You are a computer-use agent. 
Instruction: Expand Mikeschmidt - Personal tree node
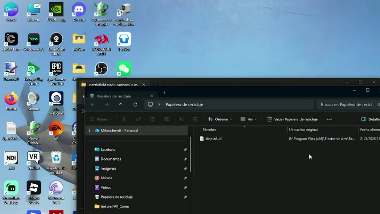click(x=89, y=130)
